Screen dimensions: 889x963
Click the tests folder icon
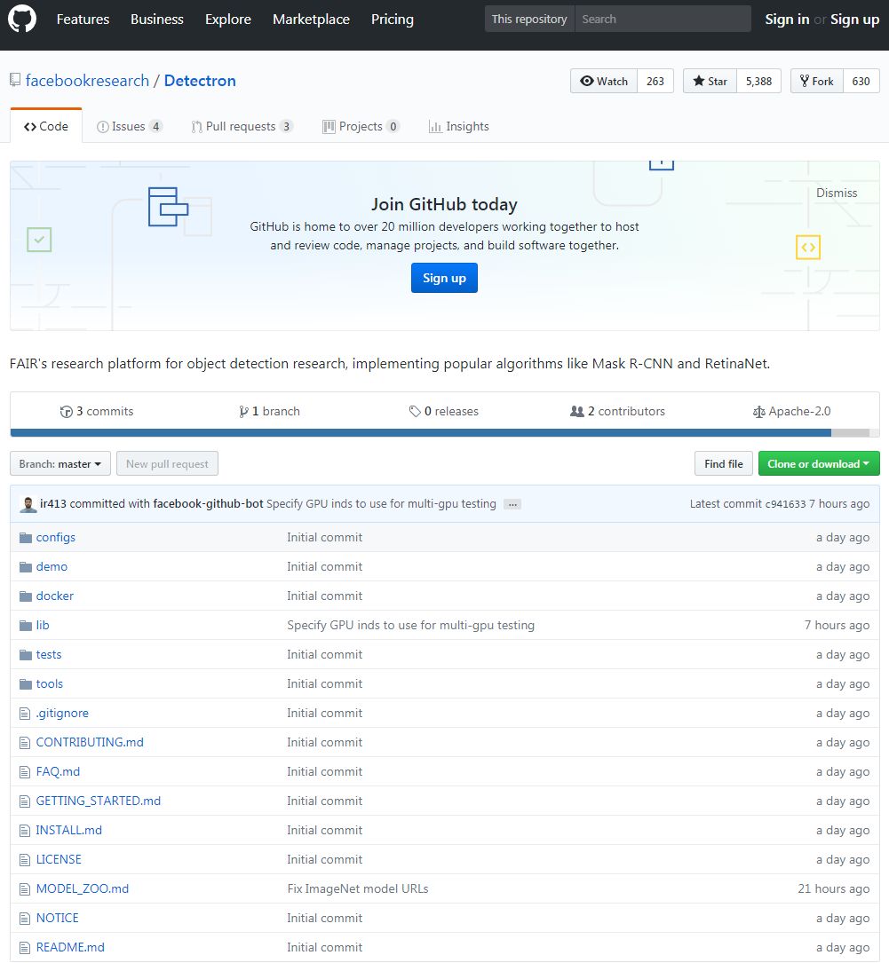[25, 655]
